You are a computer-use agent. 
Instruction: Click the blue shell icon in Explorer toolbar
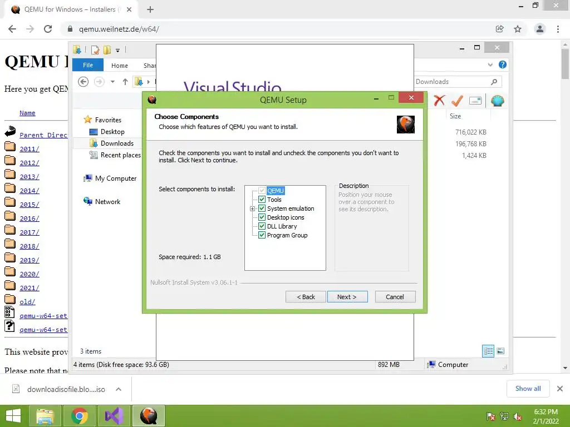tap(497, 101)
